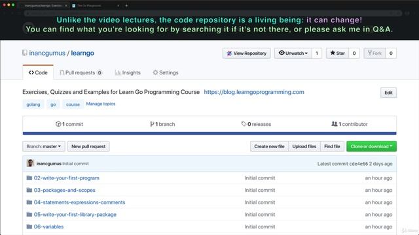This screenshot has width=419, height=235.
Task: Switch to the Go Playground browser tab
Action: tap(95, 5)
